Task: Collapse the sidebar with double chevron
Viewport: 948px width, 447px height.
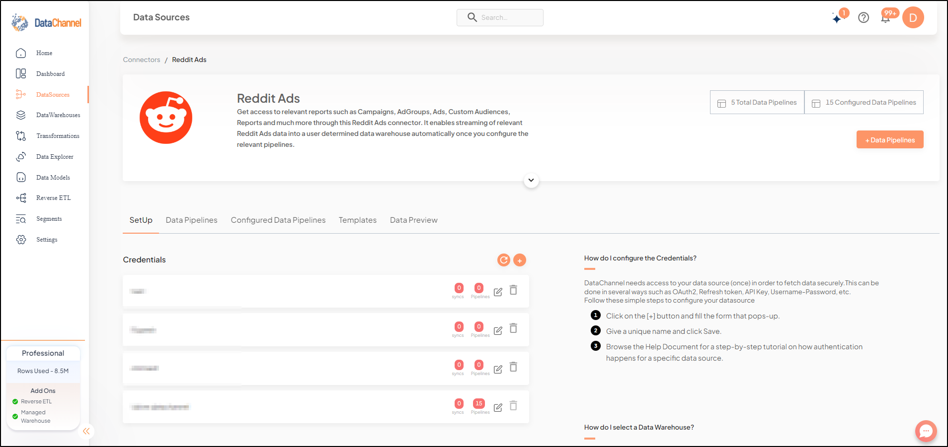Action: (86, 431)
